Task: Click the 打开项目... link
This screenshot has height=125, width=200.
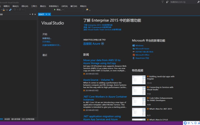Action: point(47,42)
